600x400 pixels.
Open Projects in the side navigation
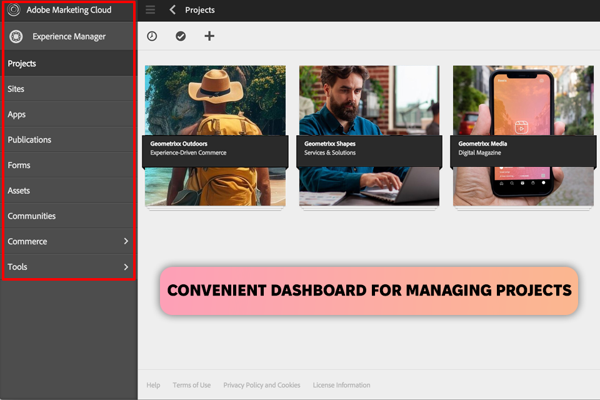tap(69, 63)
